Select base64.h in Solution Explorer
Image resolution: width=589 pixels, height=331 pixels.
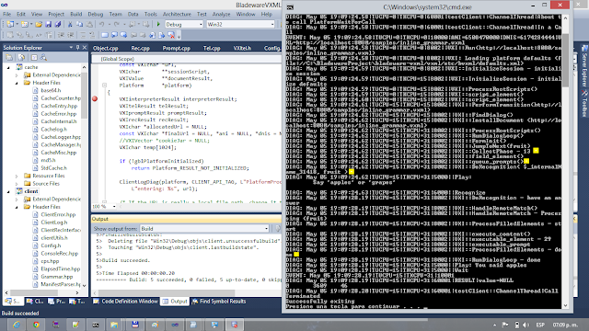coord(51,90)
